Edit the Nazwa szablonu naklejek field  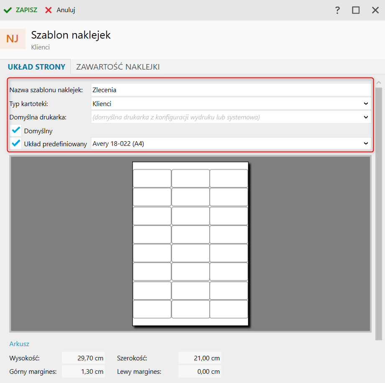(231, 90)
